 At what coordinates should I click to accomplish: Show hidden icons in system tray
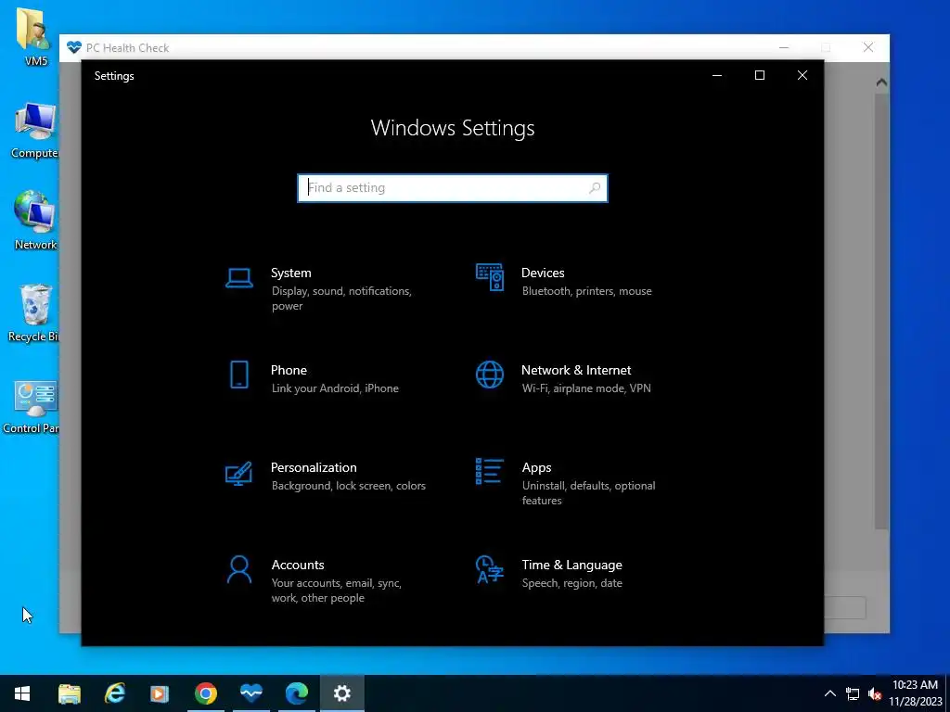830,693
